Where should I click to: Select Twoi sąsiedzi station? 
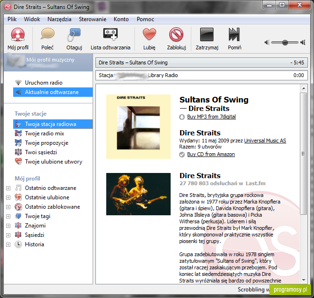click(x=53, y=152)
